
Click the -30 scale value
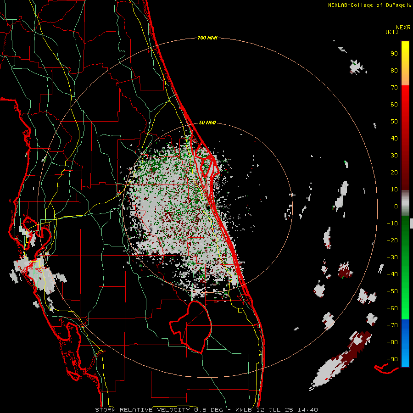tap(392, 257)
